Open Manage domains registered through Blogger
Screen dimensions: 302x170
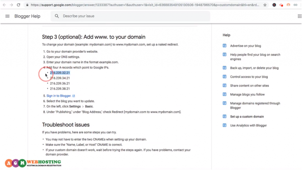point(255,105)
